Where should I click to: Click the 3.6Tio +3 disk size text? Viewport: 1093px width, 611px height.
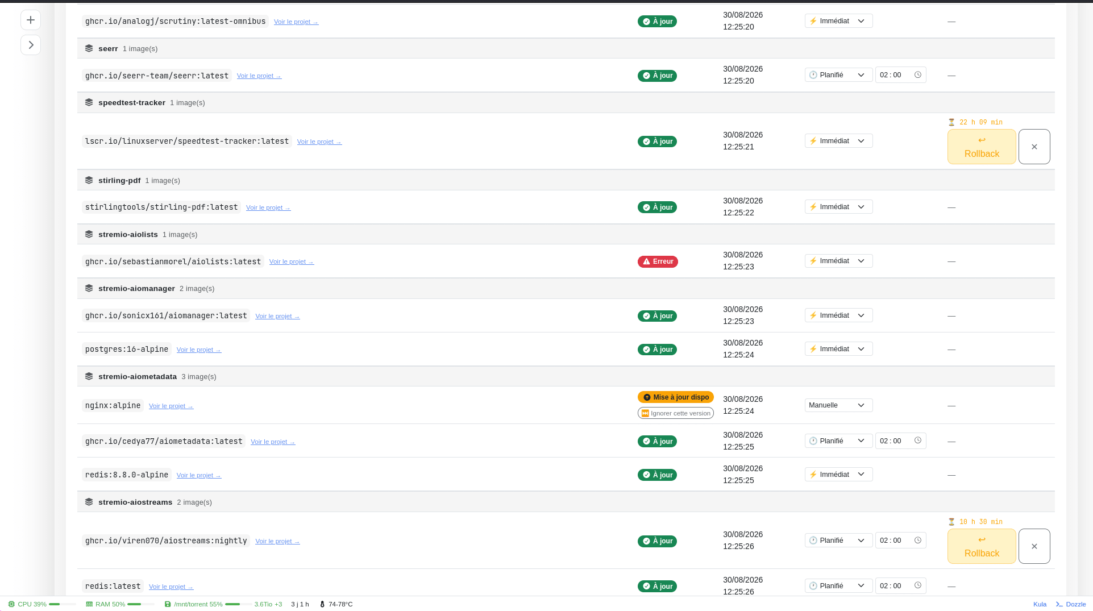click(x=268, y=604)
